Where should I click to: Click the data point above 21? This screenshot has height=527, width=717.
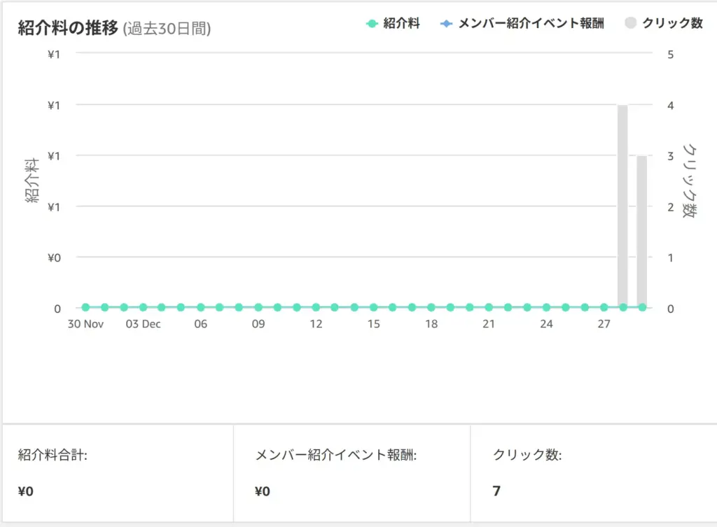[489, 307]
